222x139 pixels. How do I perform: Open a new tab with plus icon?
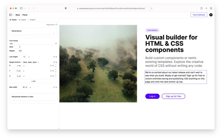206,8
